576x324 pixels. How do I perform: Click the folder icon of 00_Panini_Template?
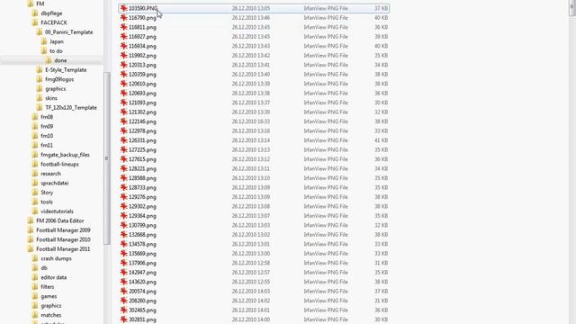click(40, 32)
